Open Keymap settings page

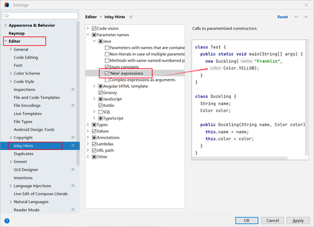16,33
